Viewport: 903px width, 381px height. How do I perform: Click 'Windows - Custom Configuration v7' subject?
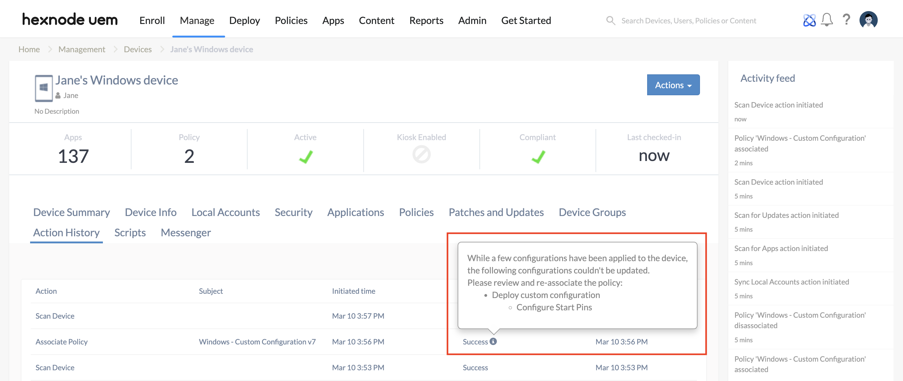(x=257, y=342)
